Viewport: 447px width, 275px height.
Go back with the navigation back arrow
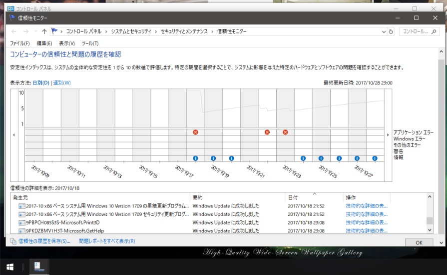[13, 31]
